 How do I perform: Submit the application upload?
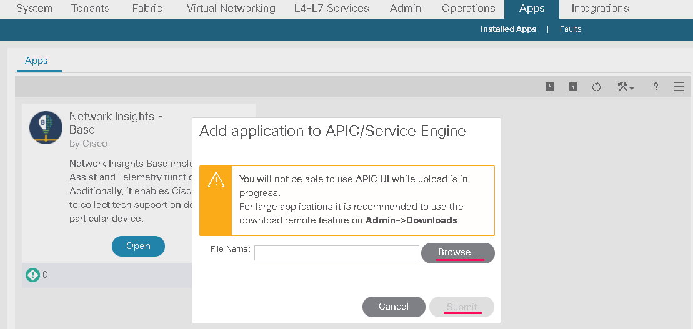(462, 307)
